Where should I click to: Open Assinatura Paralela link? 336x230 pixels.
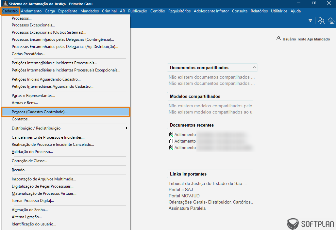tap(187, 208)
